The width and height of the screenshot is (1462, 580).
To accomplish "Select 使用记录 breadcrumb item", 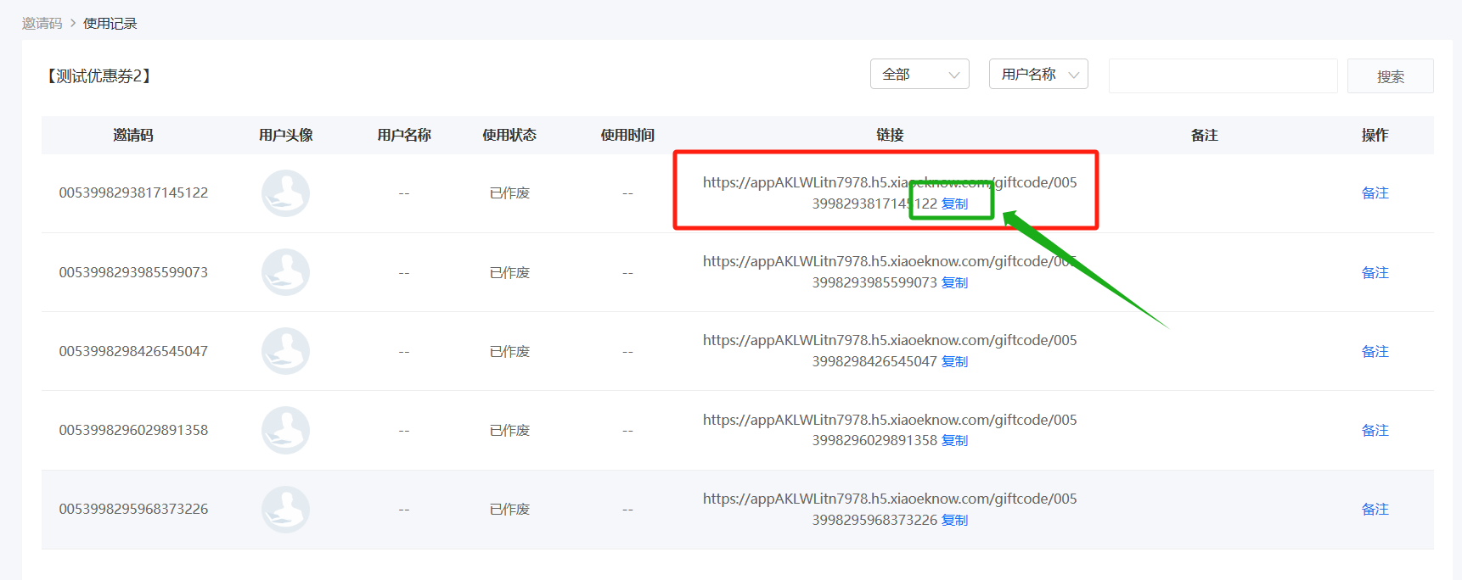I will pyautogui.click(x=110, y=24).
